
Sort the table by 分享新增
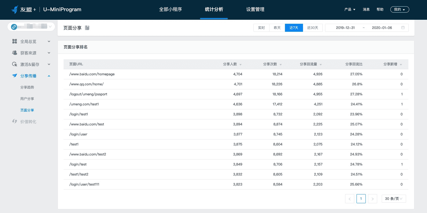coord(393,64)
